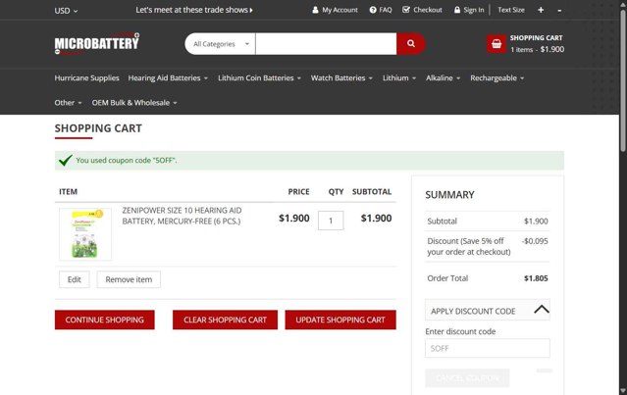627x395 pixels.
Task: Expand the Lithium menu
Action: point(399,77)
